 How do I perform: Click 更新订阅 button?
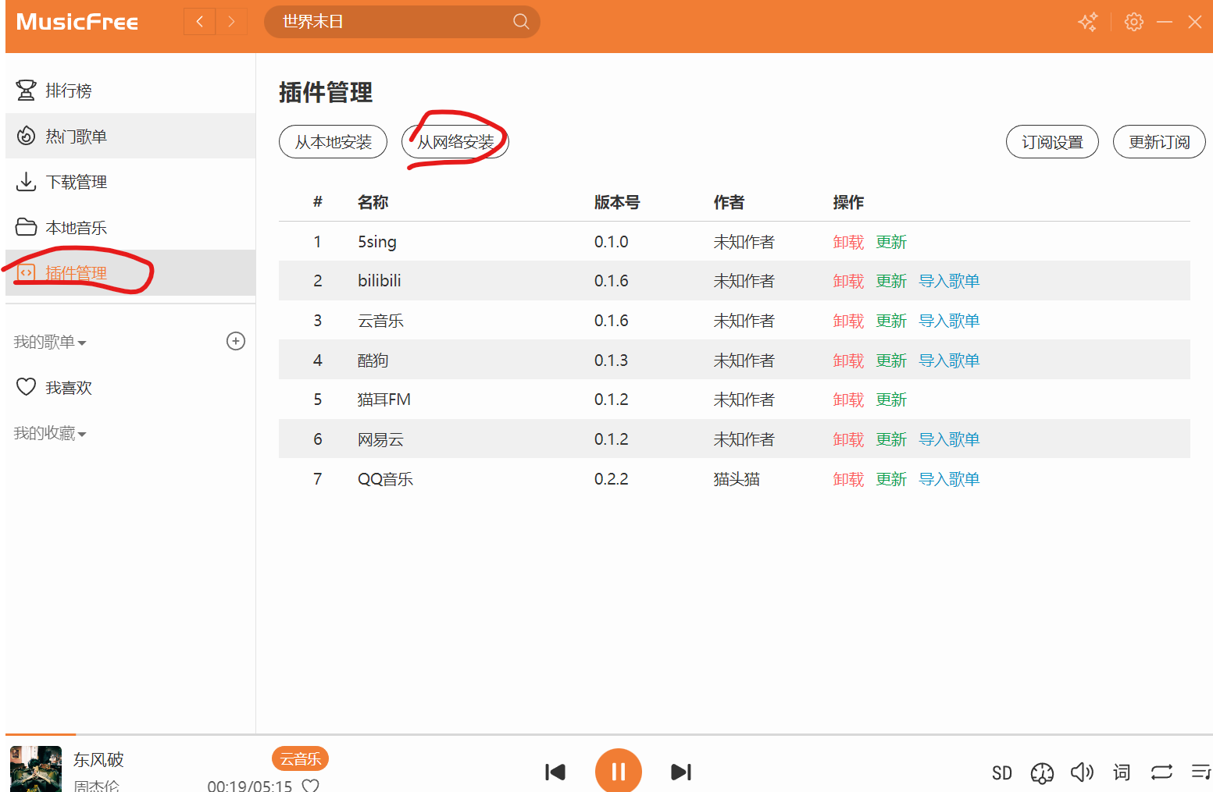(1159, 142)
